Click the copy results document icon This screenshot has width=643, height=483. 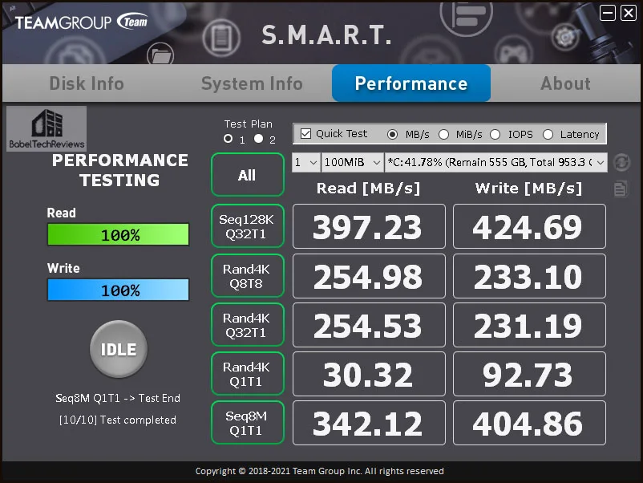click(621, 189)
